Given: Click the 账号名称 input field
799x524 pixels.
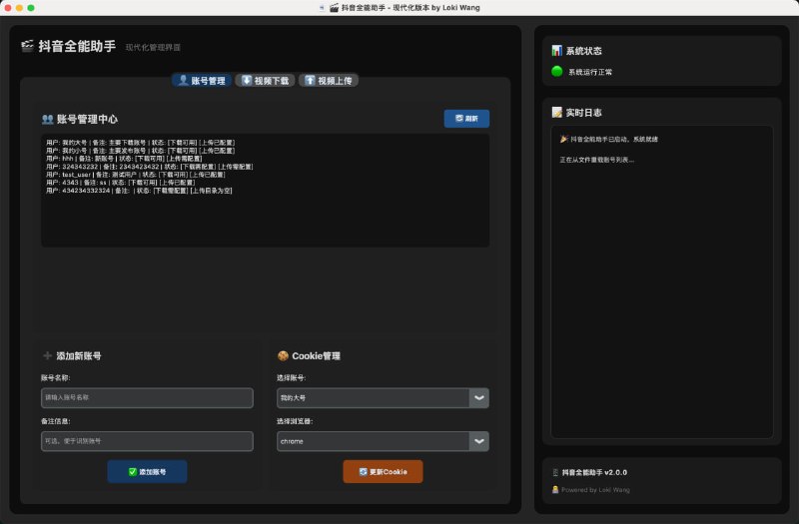Looking at the screenshot, I should (148, 397).
